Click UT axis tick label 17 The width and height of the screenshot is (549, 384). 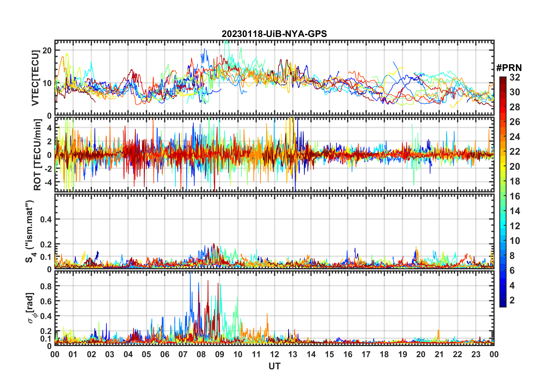[x=366, y=354]
